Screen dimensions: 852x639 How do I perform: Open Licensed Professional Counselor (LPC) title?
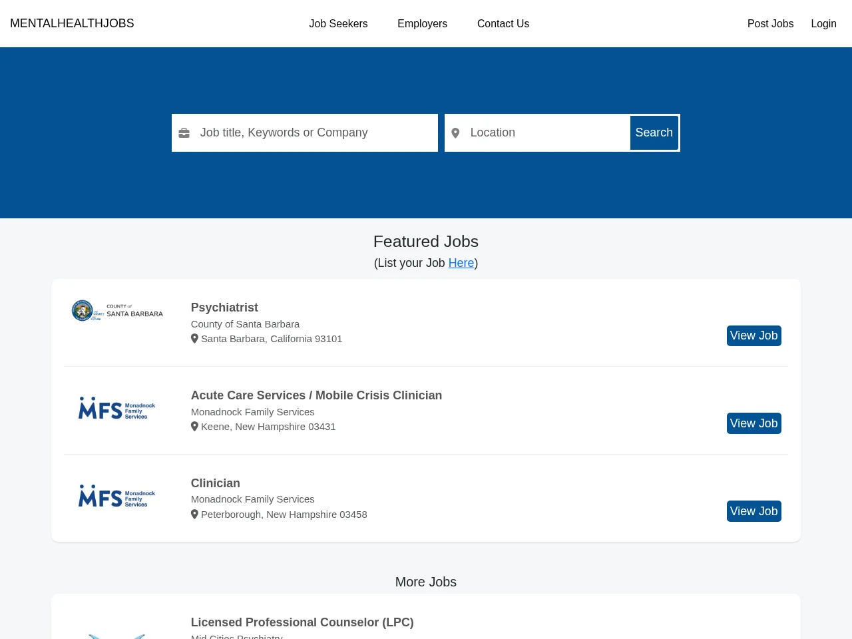[x=302, y=622]
